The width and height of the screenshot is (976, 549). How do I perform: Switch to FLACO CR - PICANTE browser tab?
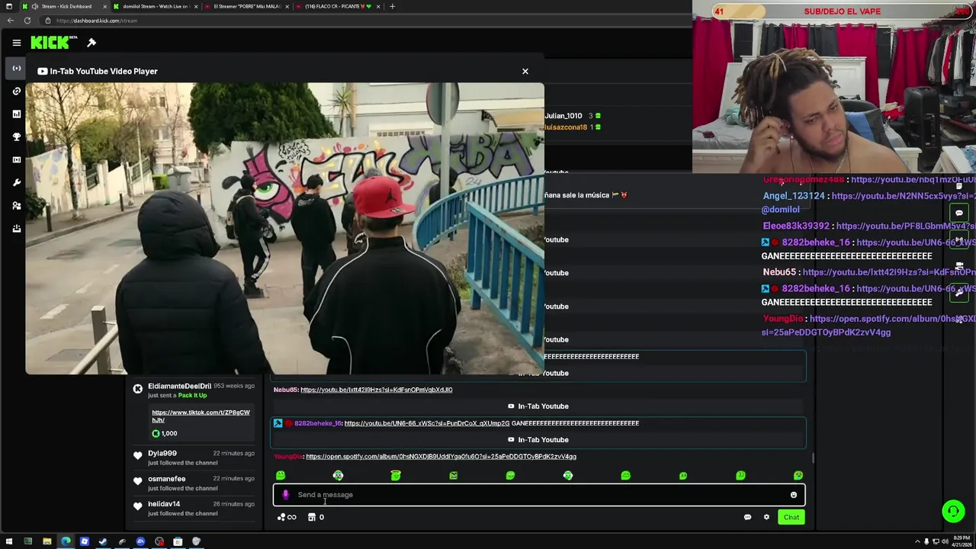[337, 6]
